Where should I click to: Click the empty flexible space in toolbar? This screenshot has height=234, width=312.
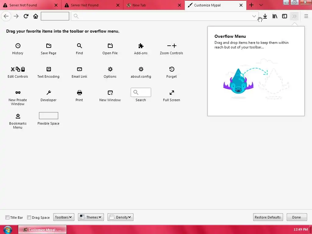pos(55,16)
